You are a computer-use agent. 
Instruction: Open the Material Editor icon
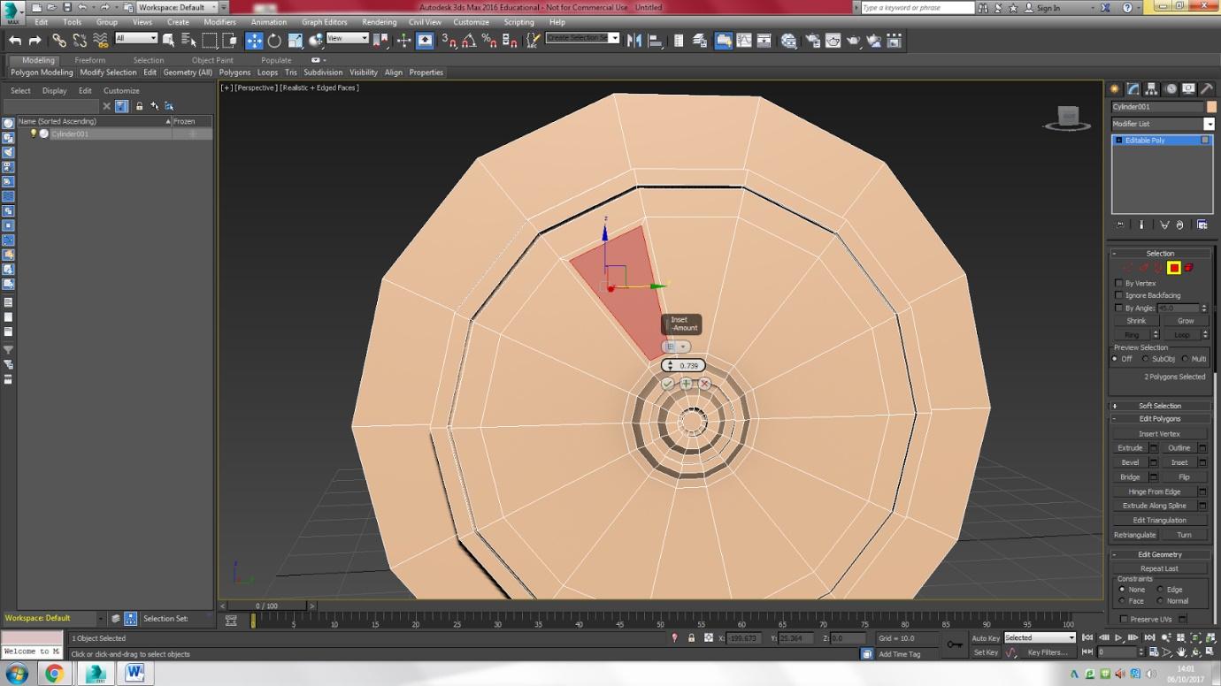tap(788, 41)
